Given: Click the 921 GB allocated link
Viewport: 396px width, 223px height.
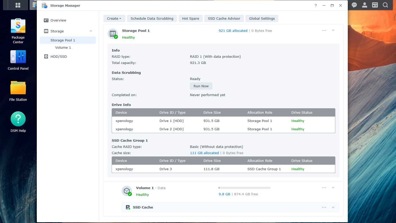Looking at the screenshot, I should pos(233,31).
